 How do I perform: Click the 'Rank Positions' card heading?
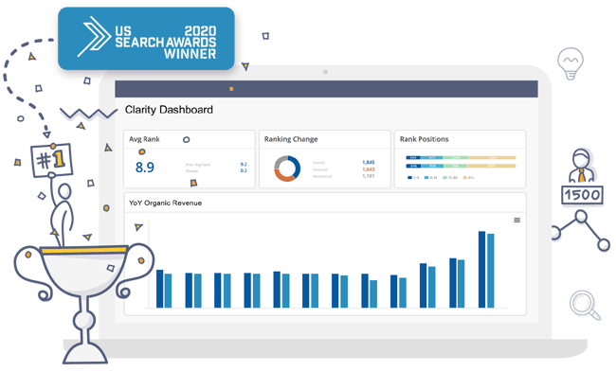424,139
